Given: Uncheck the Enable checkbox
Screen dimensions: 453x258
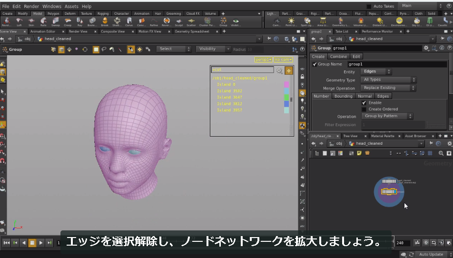Looking at the screenshot, I should tap(364, 103).
